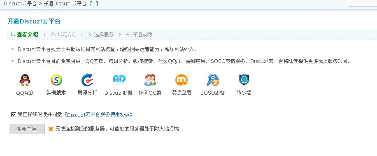This screenshot has height=156, width=377.
Task: Click the 漫游应用 label text
Action: (181, 93)
